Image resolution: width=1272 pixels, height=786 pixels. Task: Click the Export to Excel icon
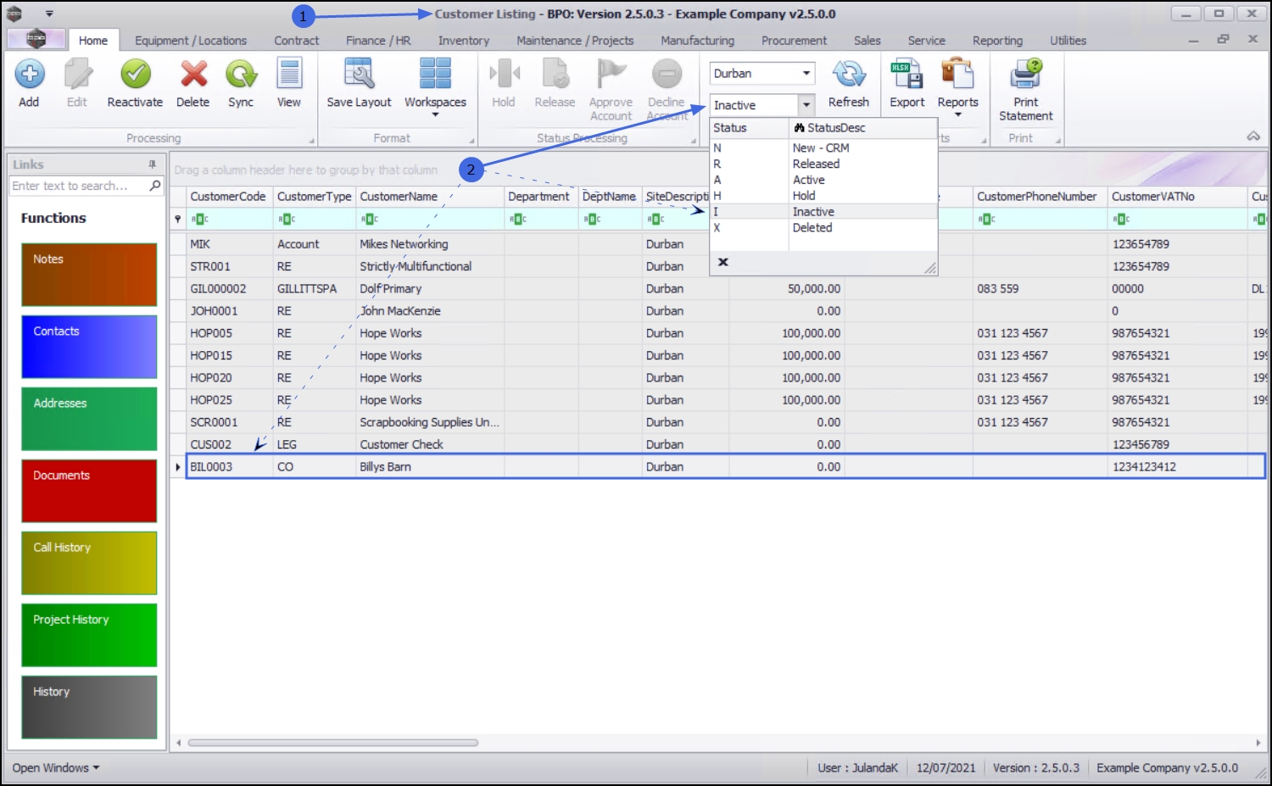click(x=907, y=75)
